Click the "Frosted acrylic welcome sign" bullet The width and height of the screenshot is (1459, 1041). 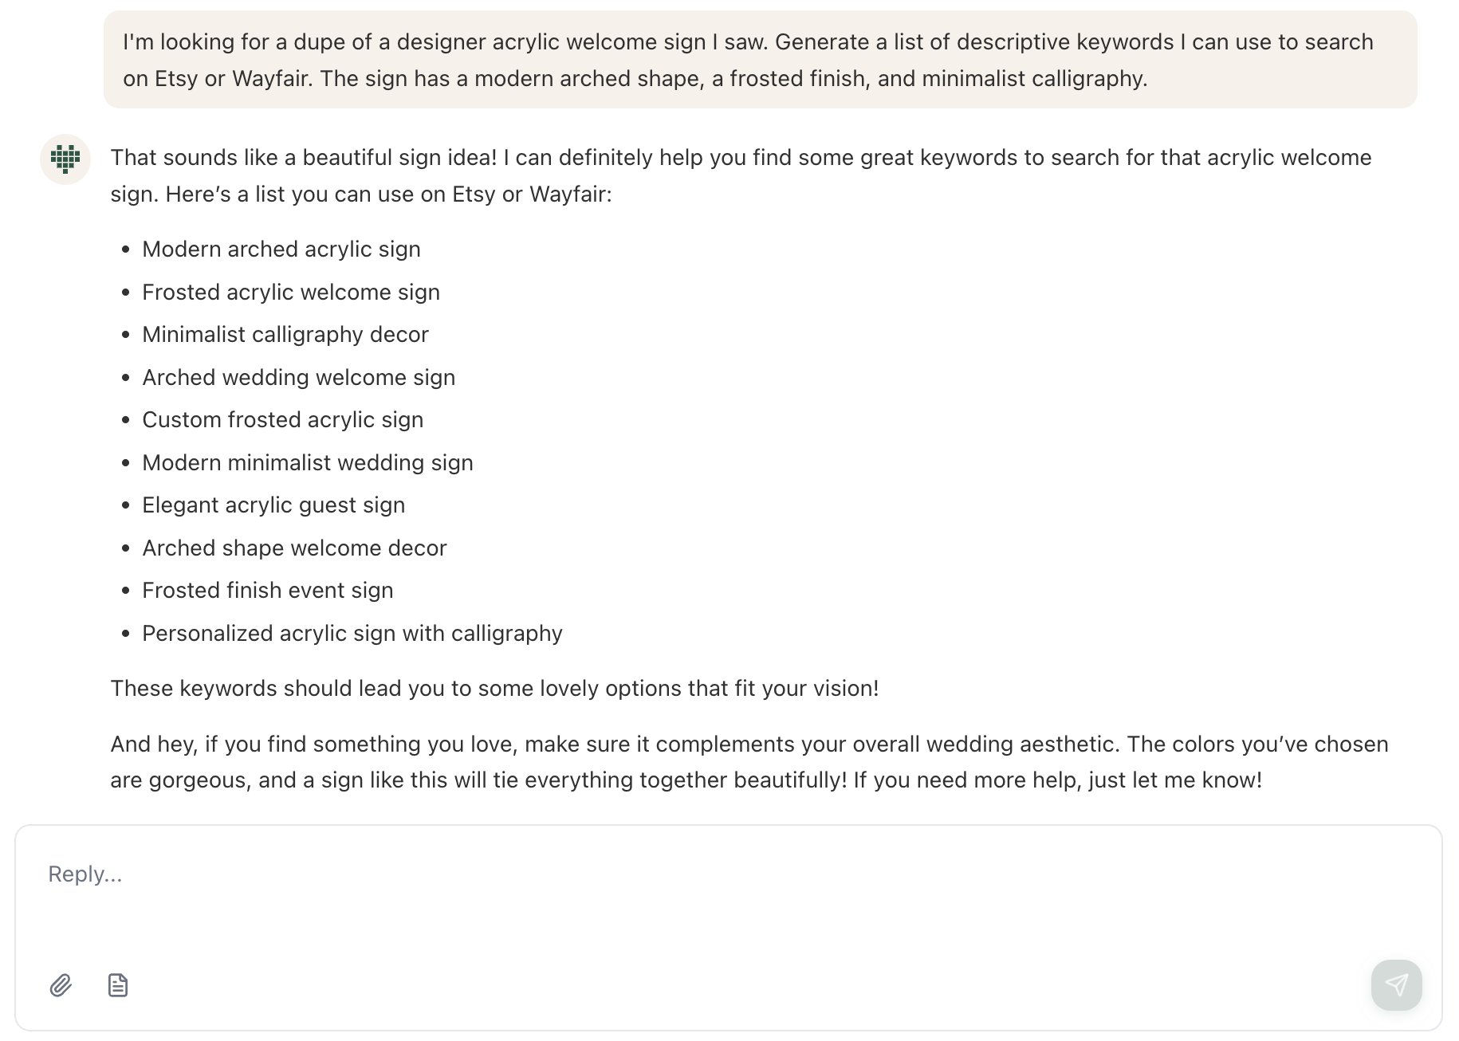pos(290,293)
